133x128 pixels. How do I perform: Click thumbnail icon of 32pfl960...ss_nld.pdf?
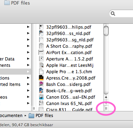coord(41,34)
